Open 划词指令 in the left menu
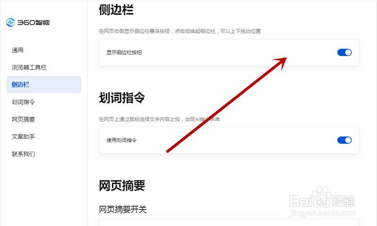This screenshot has width=377, height=226. [x=23, y=102]
